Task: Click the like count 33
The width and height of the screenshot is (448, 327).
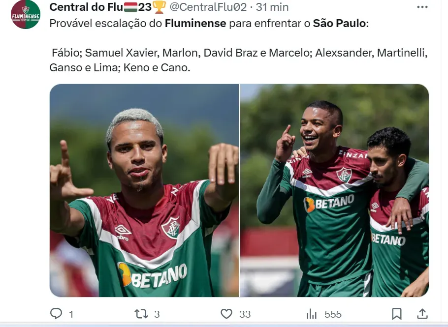Action: click(x=245, y=314)
